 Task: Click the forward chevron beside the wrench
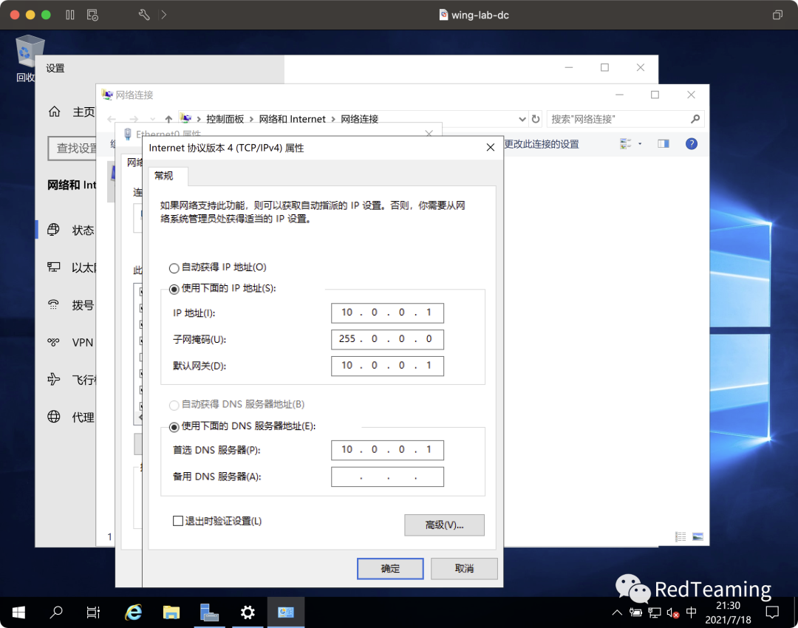pyautogui.click(x=163, y=15)
